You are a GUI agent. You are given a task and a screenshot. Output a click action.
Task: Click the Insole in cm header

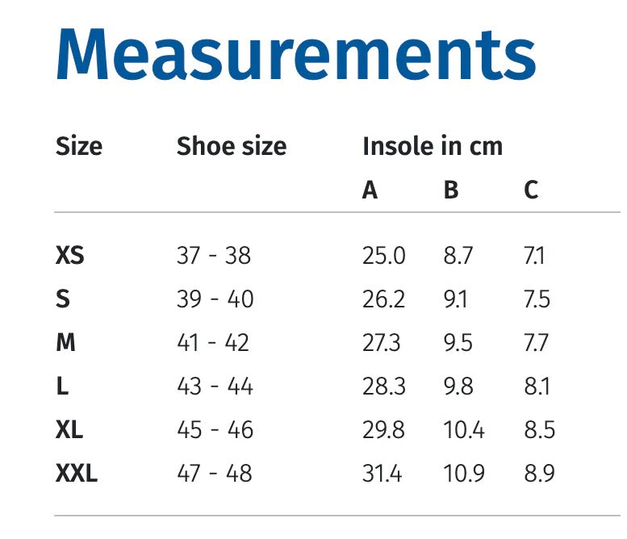click(x=433, y=146)
